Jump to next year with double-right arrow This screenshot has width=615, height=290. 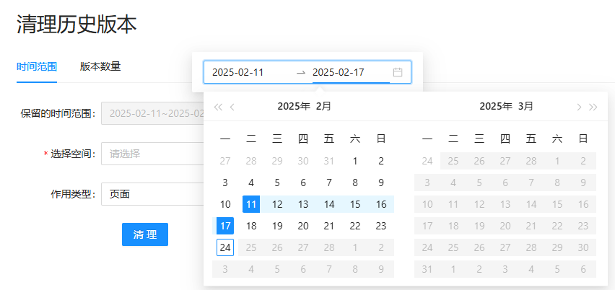pos(593,107)
